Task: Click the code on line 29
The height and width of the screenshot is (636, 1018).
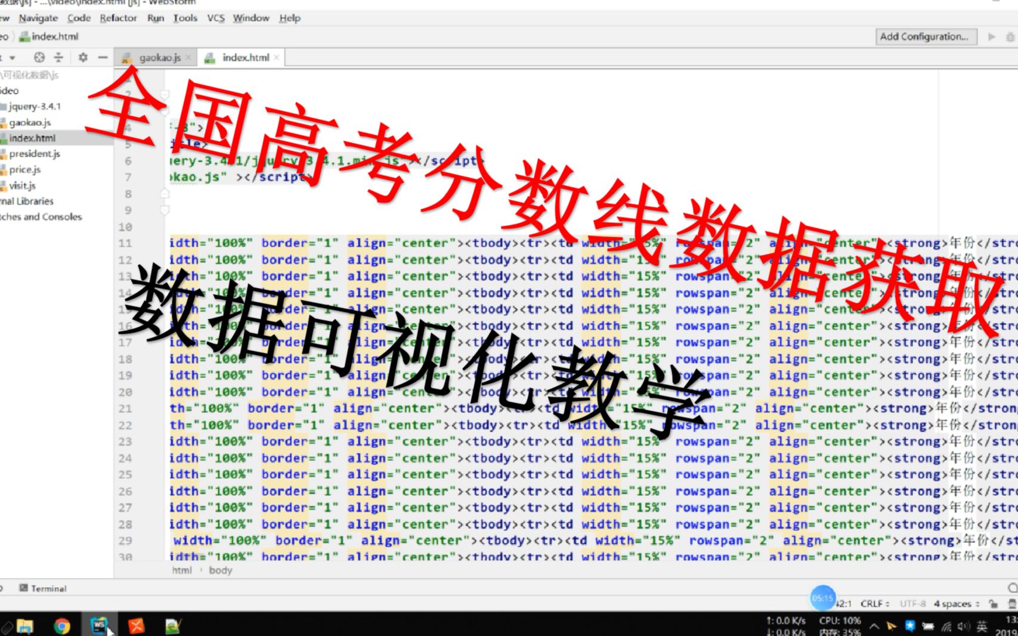Action: (x=595, y=541)
